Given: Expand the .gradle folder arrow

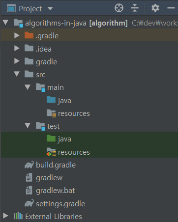Looking at the screenshot, I should click(x=17, y=35).
